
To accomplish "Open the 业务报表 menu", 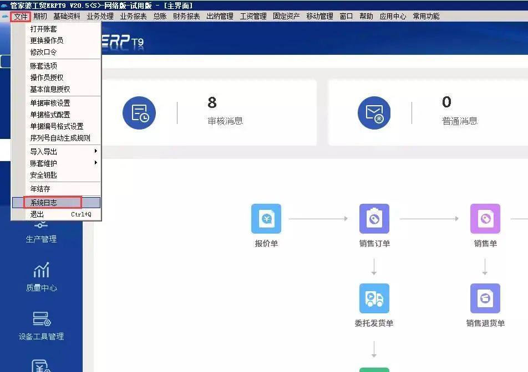I will point(133,16).
